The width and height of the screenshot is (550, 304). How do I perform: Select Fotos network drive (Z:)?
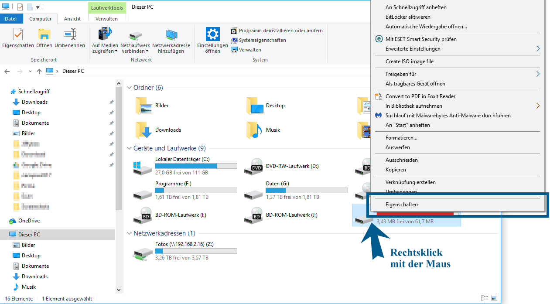point(185,251)
